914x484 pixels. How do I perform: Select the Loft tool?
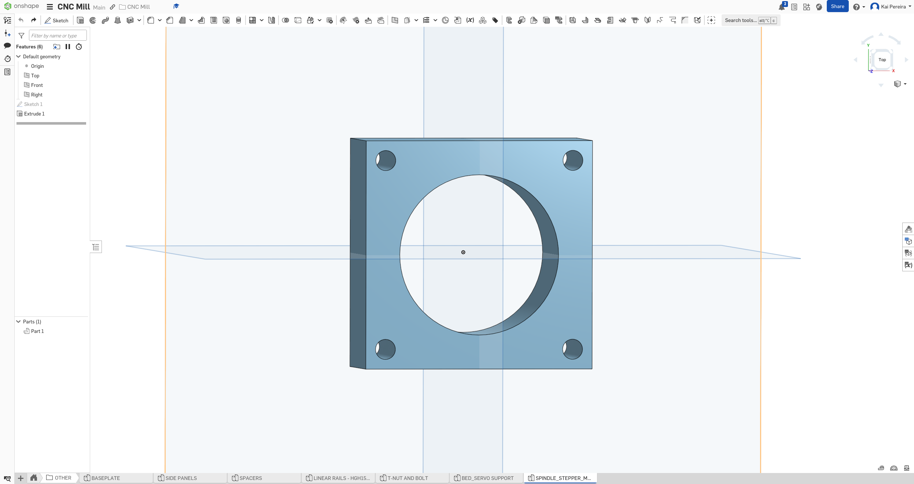(118, 21)
